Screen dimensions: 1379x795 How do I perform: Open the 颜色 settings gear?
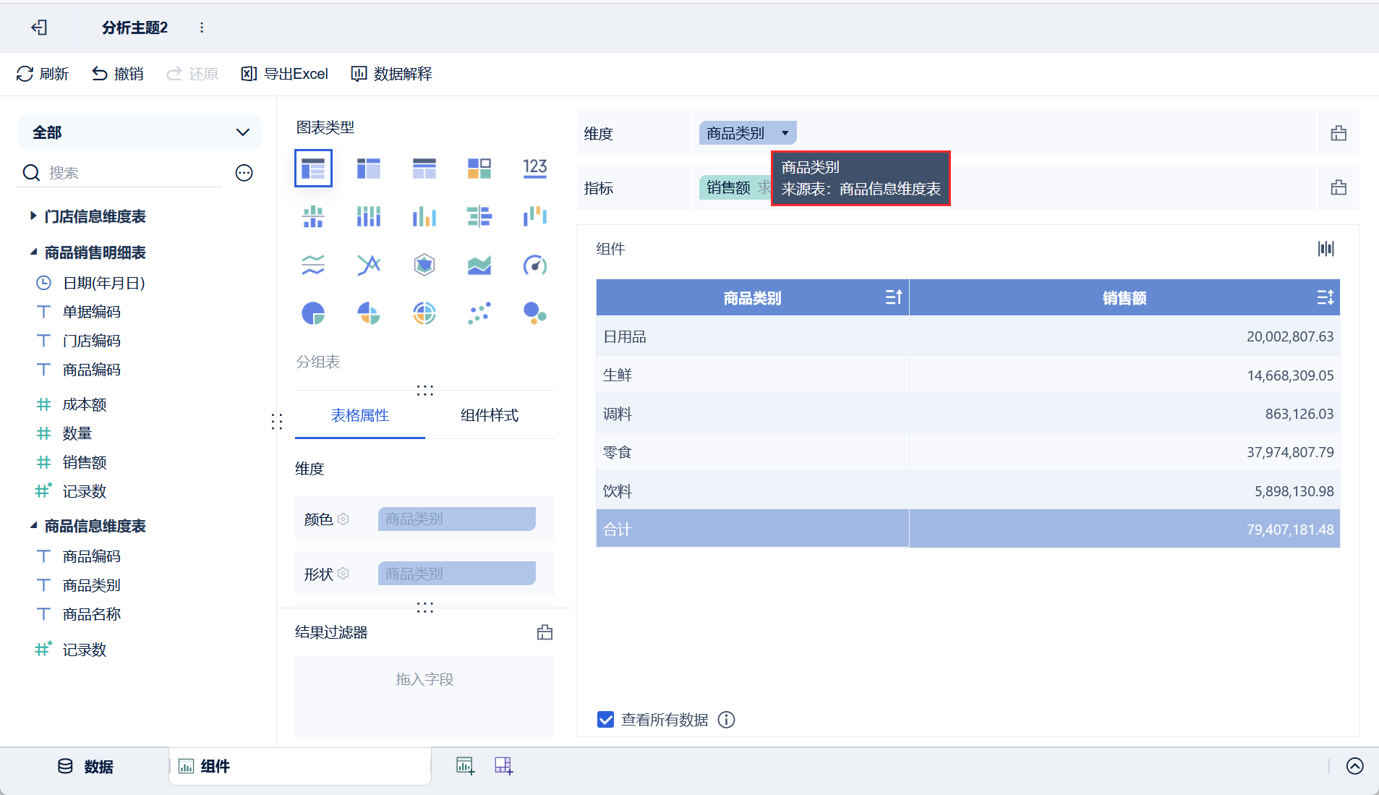[343, 519]
